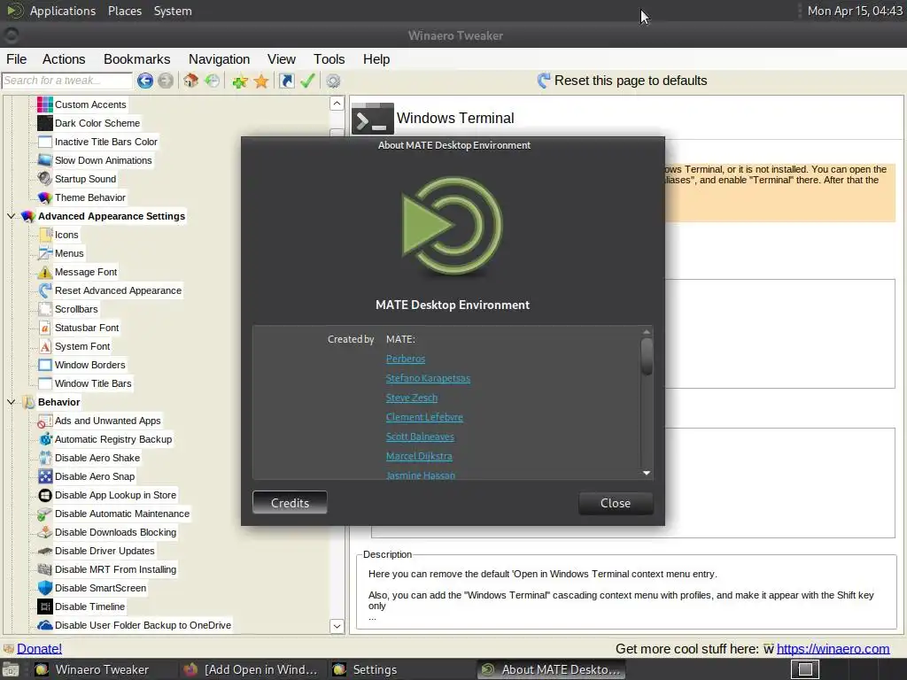907x680 pixels.
Task: Click the Reset this page refresh icon
Action: 543,81
